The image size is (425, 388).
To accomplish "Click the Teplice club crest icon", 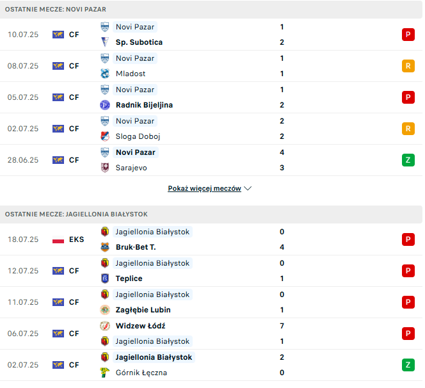I will [105, 279].
